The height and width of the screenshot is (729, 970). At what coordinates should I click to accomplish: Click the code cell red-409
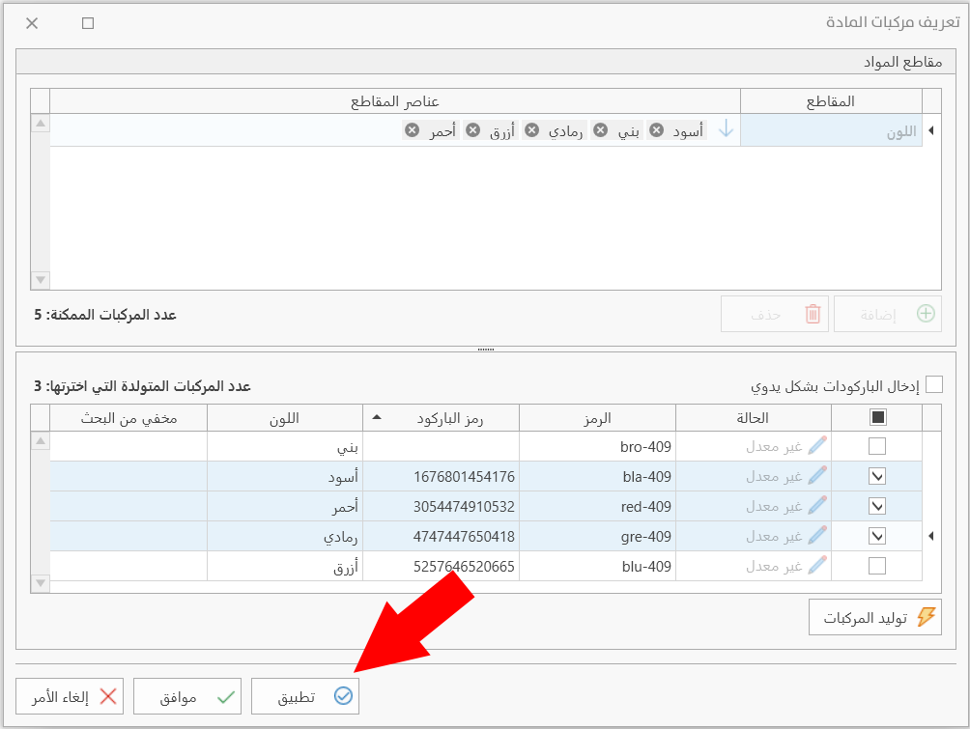[x=597, y=506]
